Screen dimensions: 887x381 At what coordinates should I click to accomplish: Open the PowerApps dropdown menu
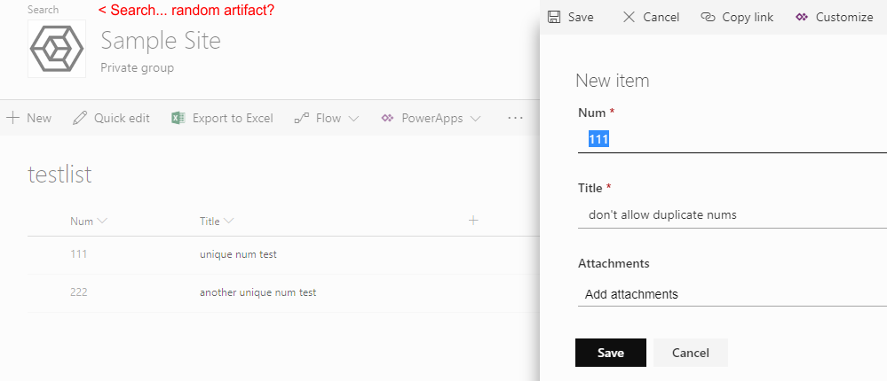coord(476,119)
